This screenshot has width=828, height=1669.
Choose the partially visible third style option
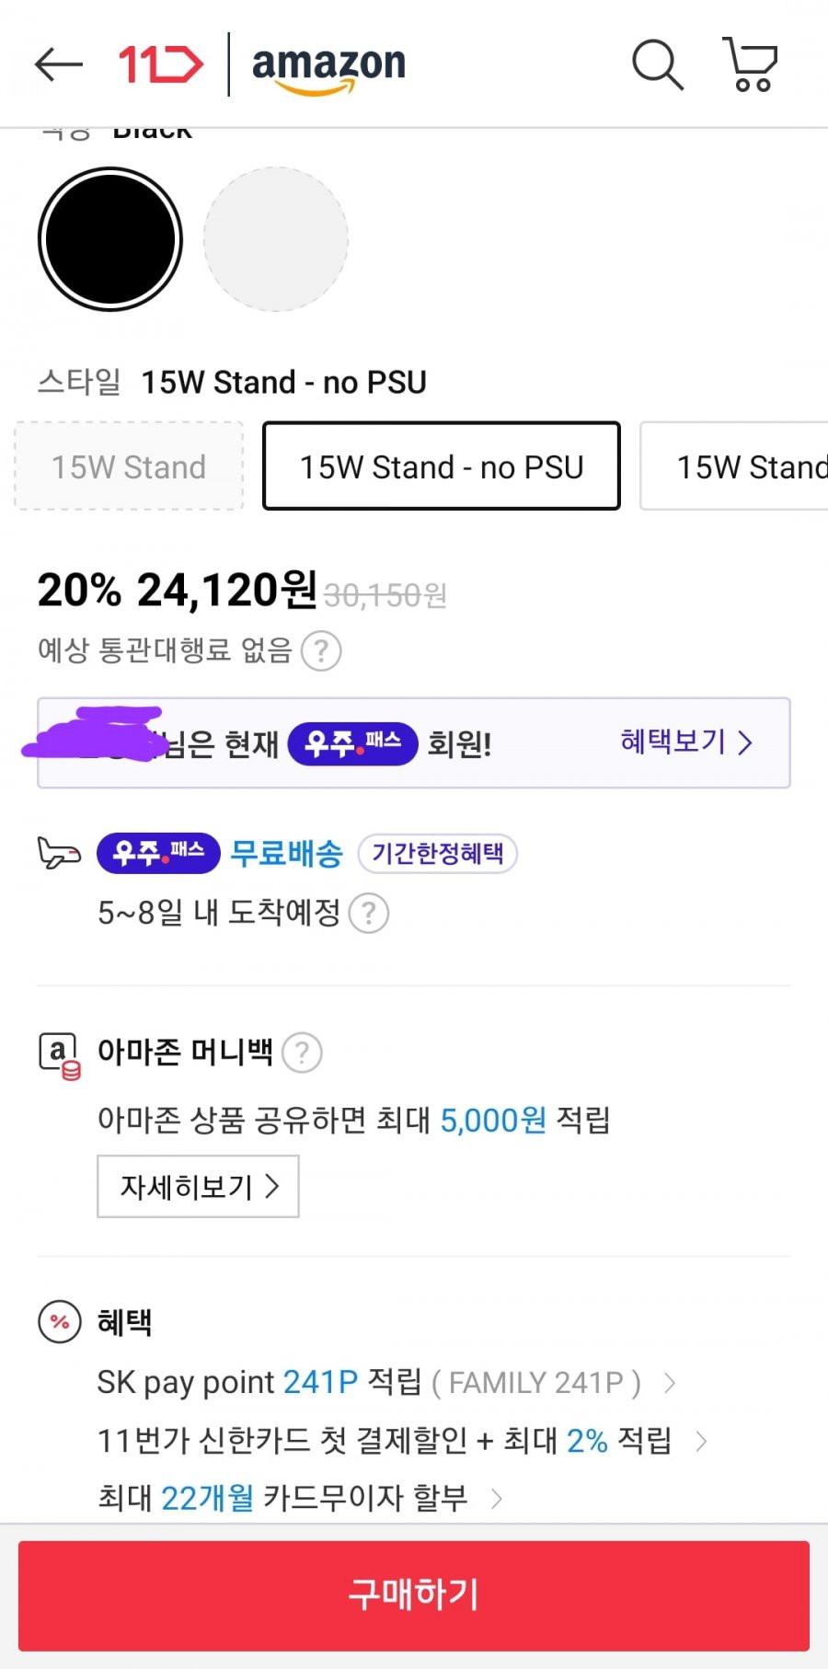click(734, 466)
